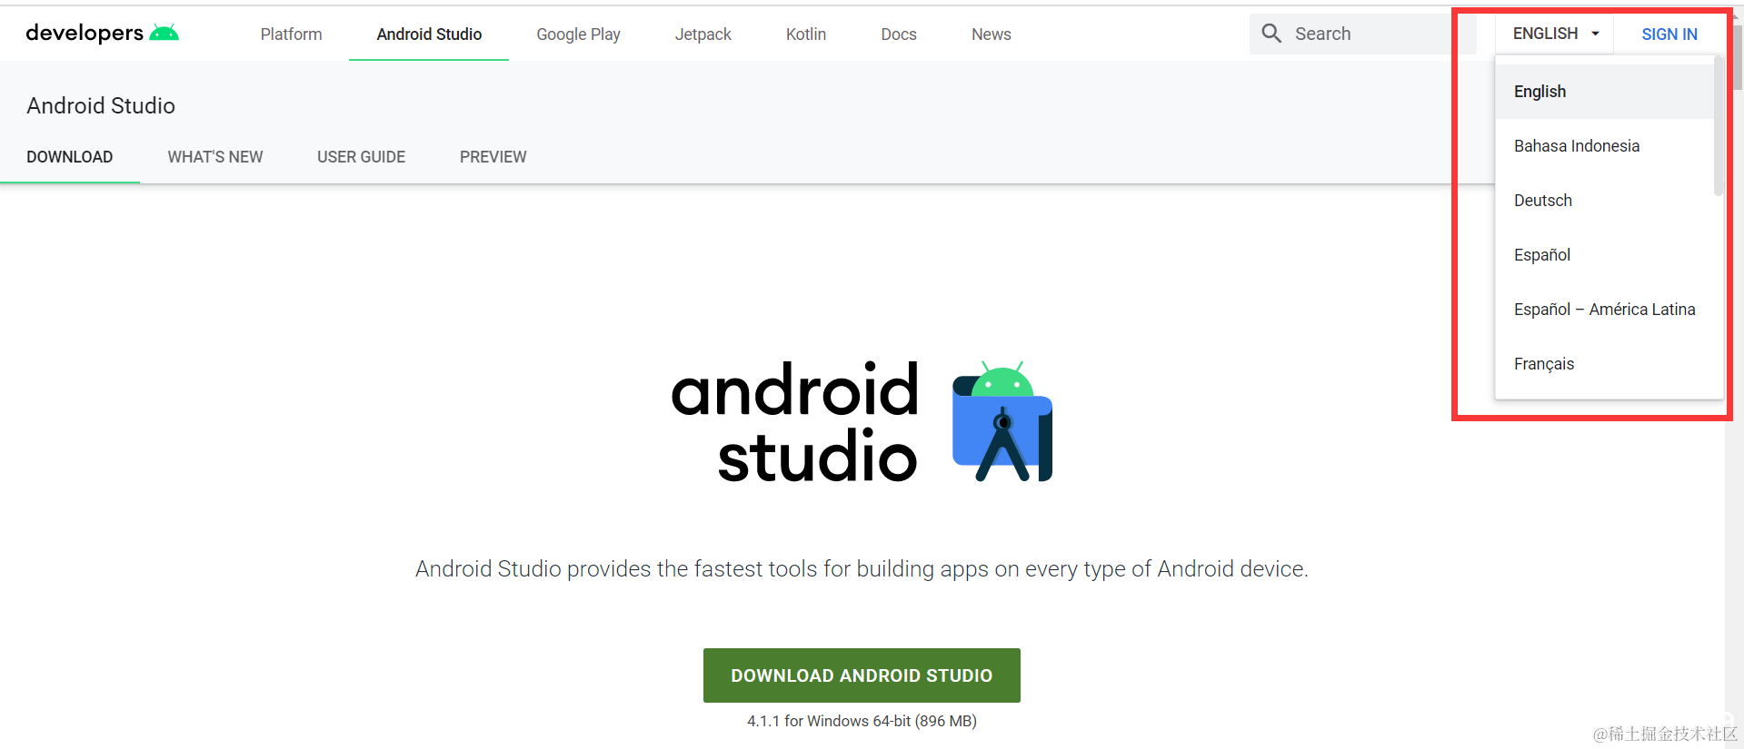Click the Android Studio page heading
This screenshot has width=1744, height=749.
(x=101, y=106)
